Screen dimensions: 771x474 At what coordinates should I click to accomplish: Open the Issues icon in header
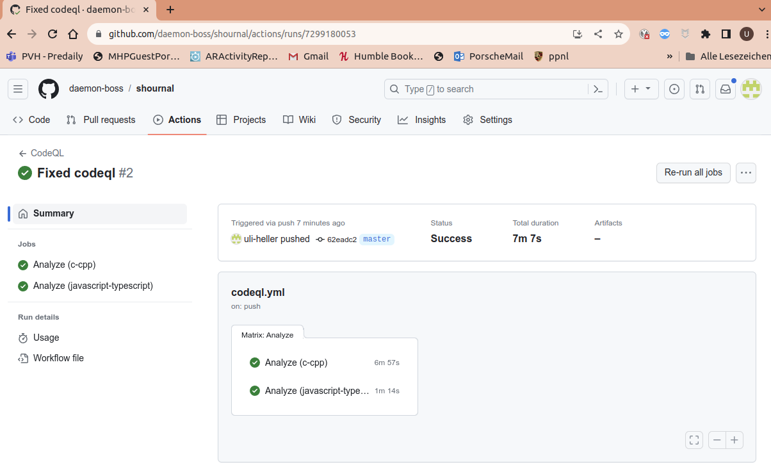coord(674,89)
